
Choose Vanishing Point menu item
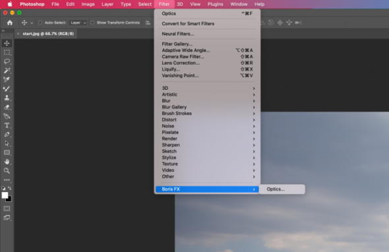[207, 75]
